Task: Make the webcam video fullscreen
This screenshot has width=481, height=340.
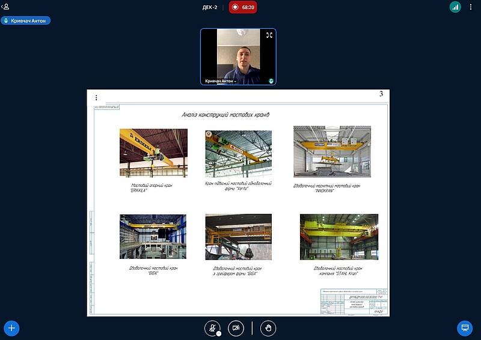Action: click(x=269, y=35)
